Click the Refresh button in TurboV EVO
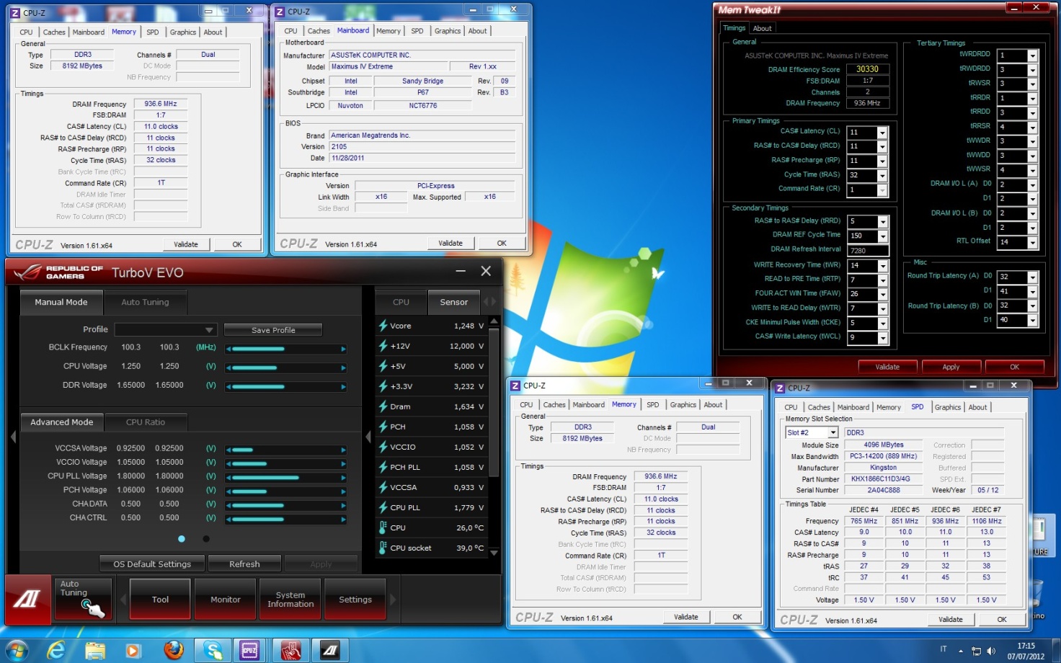This screenshot has width=1061, height=663. pos(244,564)
